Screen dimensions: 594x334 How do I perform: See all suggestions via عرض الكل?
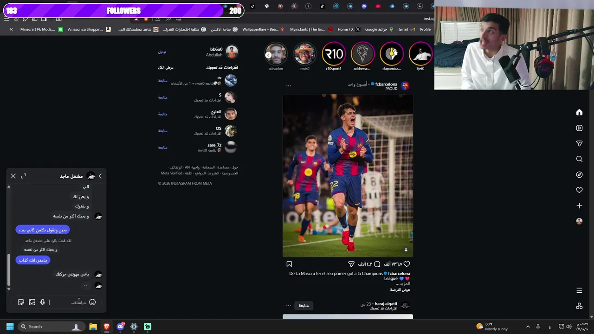166,67
